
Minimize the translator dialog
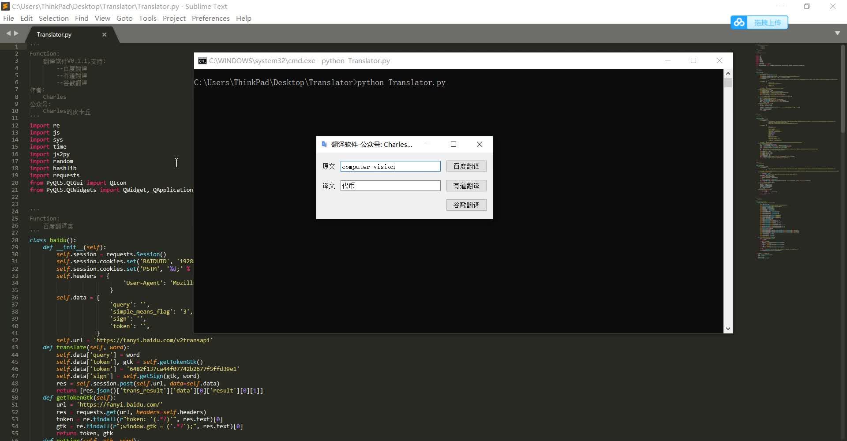click(x=428, y=144)
